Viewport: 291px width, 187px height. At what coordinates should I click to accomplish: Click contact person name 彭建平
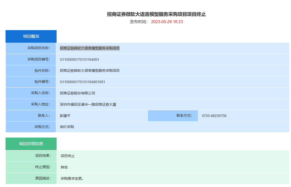pos(65,116)
